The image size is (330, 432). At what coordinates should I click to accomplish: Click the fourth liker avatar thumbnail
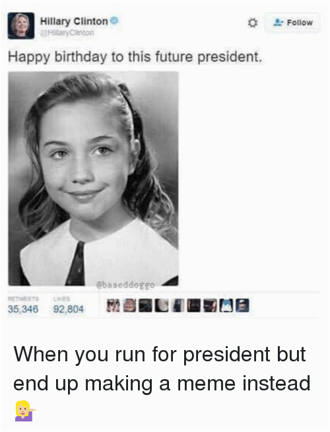pyautogui.click(x=162, y=306)
